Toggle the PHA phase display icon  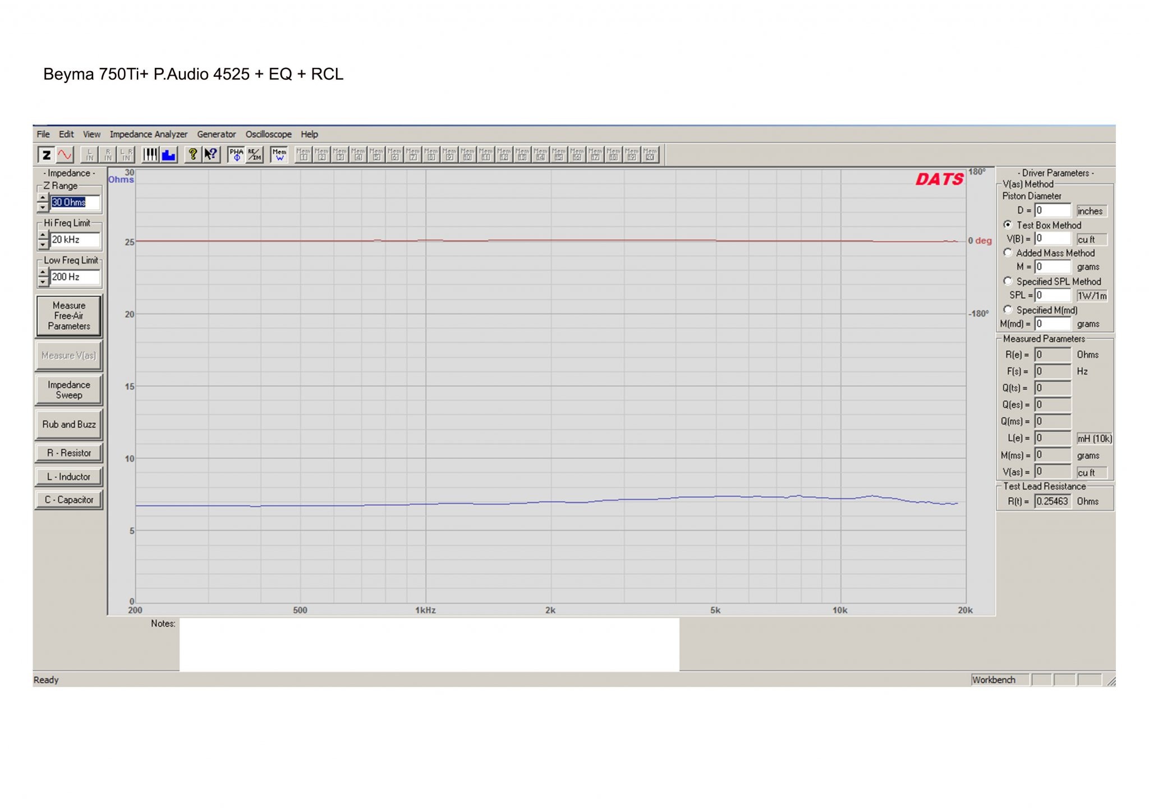[x=237, y=155]
